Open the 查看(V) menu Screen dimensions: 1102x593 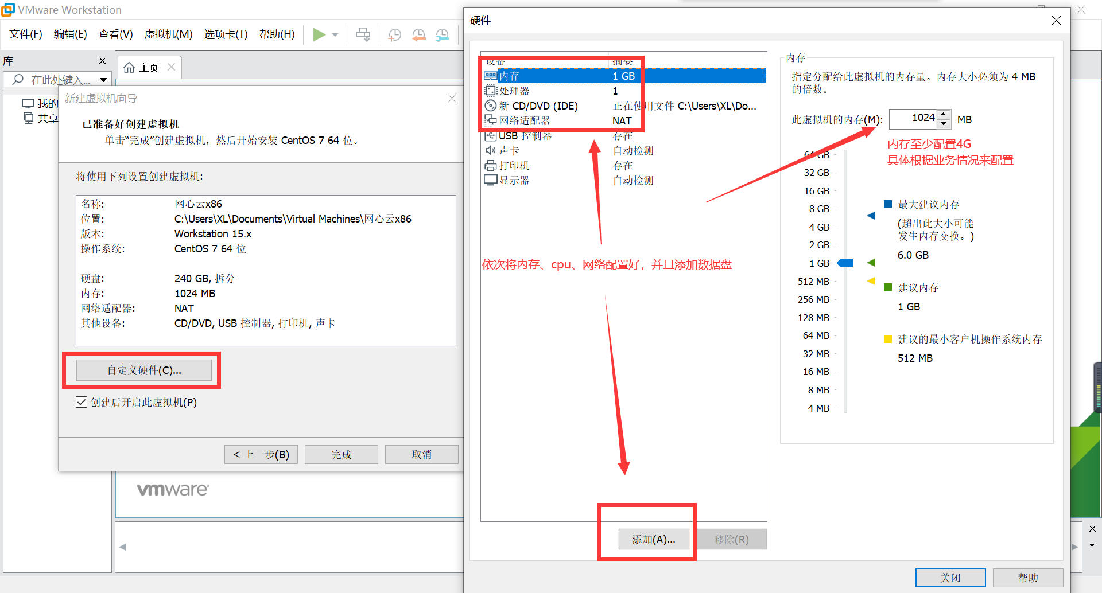tap(115, 34)
